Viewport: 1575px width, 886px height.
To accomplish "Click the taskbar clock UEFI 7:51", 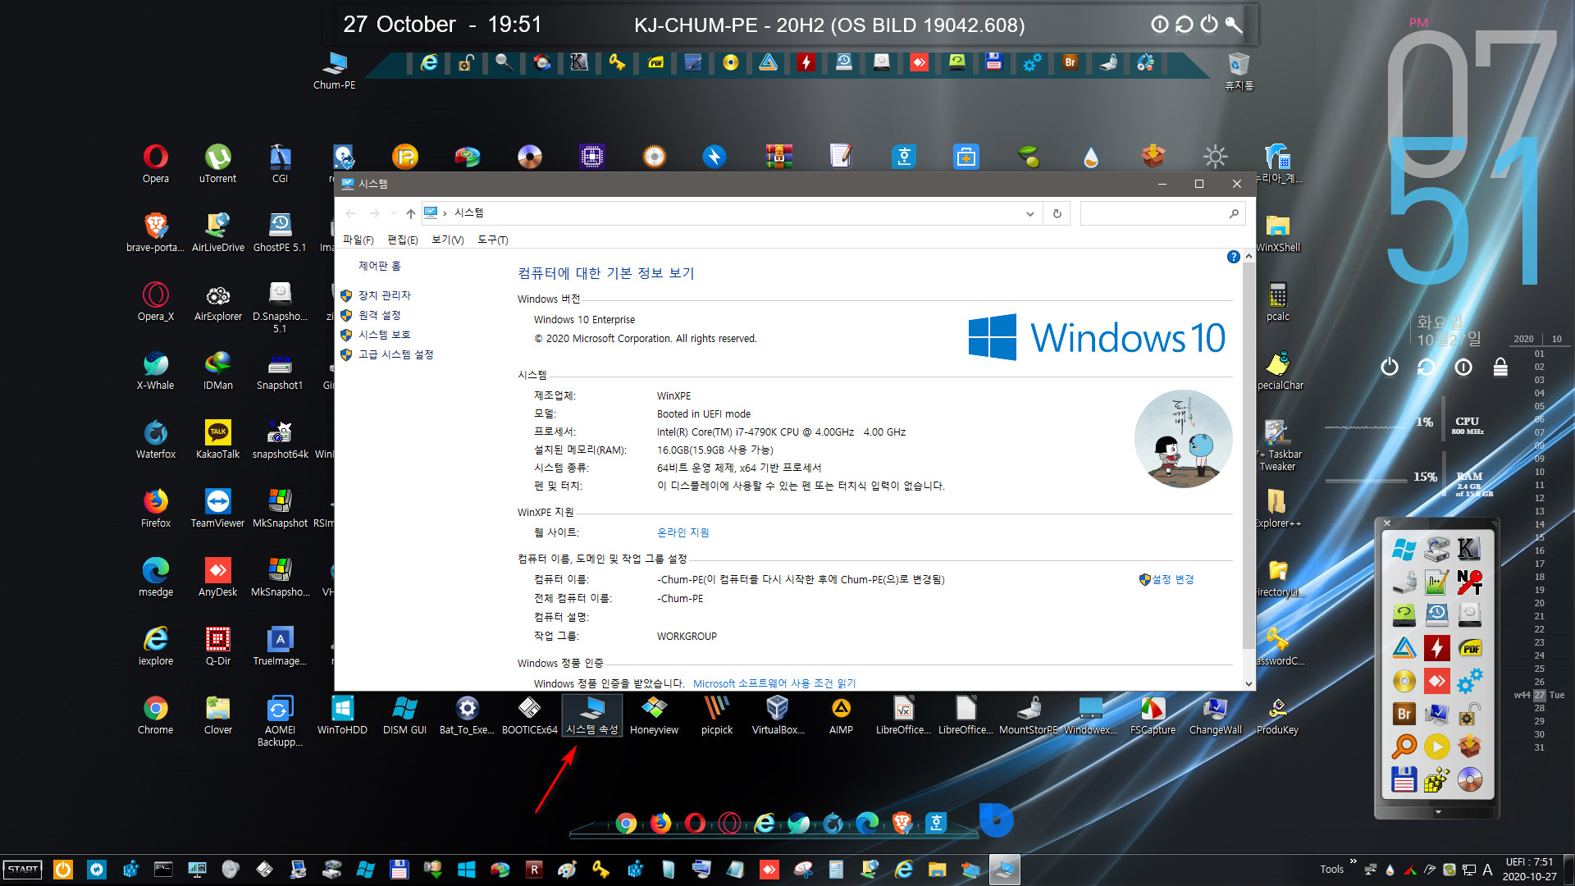I will (1529, 869).
